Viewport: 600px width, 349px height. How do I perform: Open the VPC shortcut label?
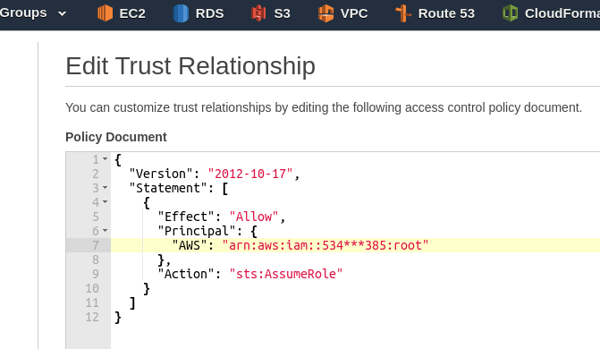[x=354, y=13]
